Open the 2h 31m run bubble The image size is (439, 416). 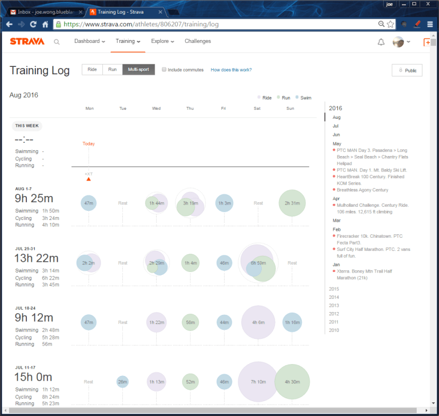point(292,203)
